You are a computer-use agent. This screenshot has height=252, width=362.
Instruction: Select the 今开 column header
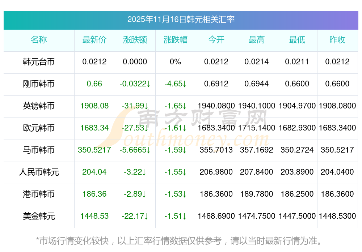click(x=216, y=40)
